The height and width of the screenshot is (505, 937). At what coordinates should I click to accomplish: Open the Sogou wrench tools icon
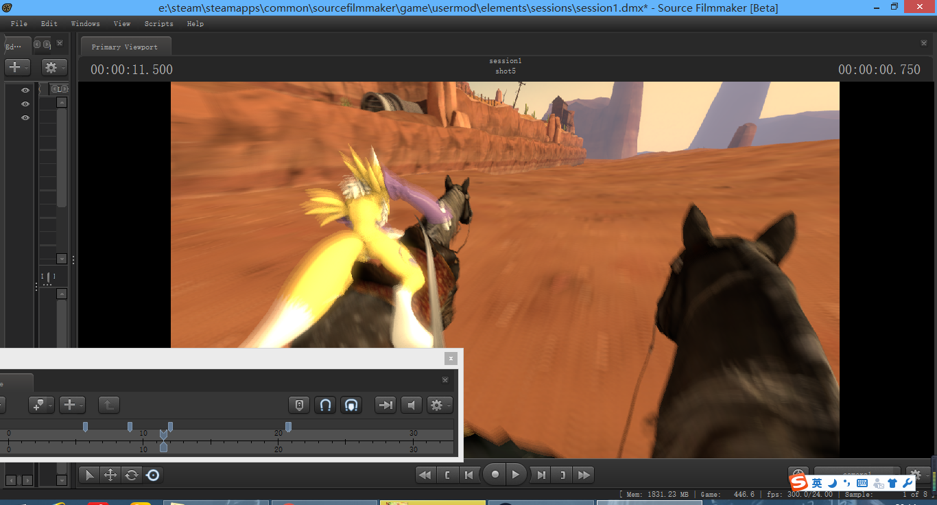tap(908, 483)
